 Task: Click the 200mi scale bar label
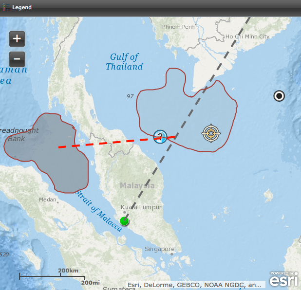91,283
